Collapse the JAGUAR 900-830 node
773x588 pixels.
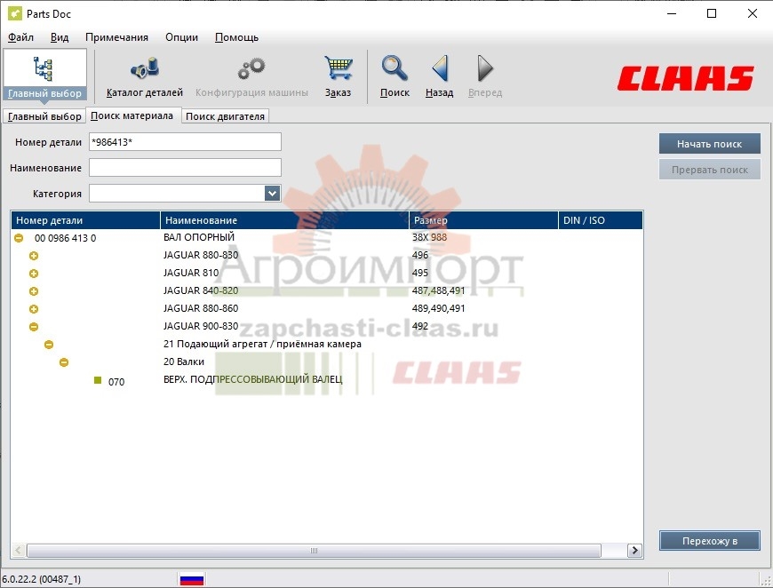(34, 327)
